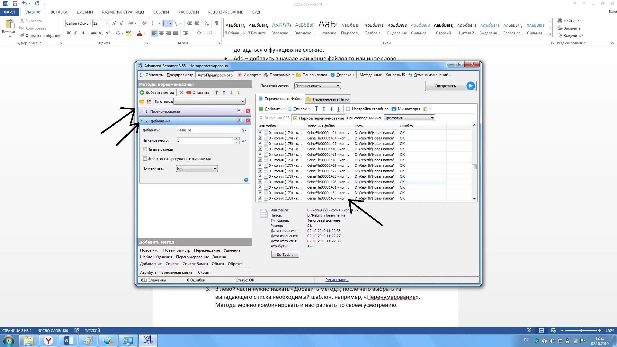Open Импорт menu
The height and width of the screenshot is (347, 617).
249,75
